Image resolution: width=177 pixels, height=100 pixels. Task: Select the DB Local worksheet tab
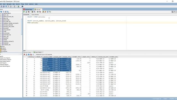click(38, 9)
